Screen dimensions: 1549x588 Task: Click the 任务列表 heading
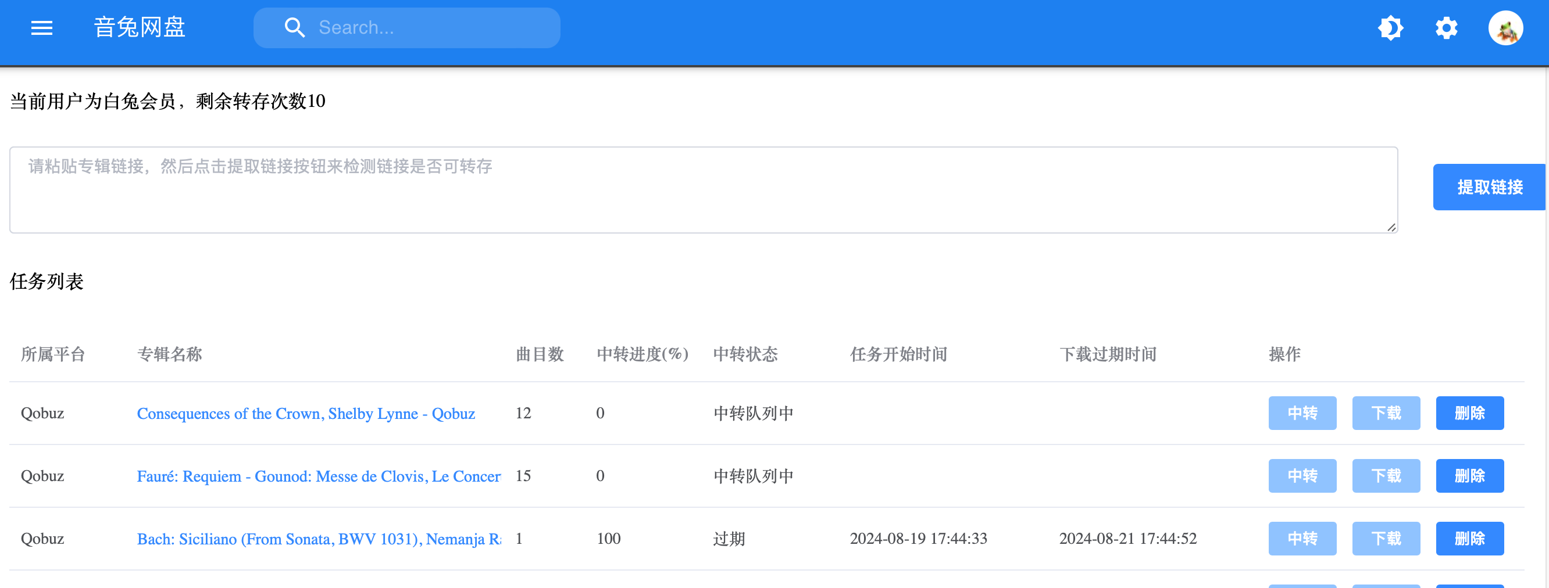pos(47,281)
